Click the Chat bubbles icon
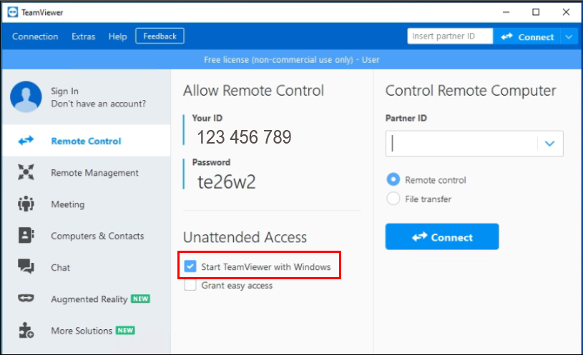 pos(26,266)
